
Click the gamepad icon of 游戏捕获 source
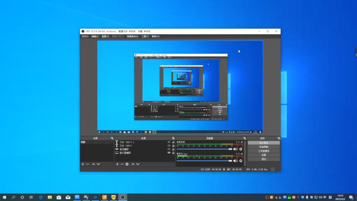117,149
